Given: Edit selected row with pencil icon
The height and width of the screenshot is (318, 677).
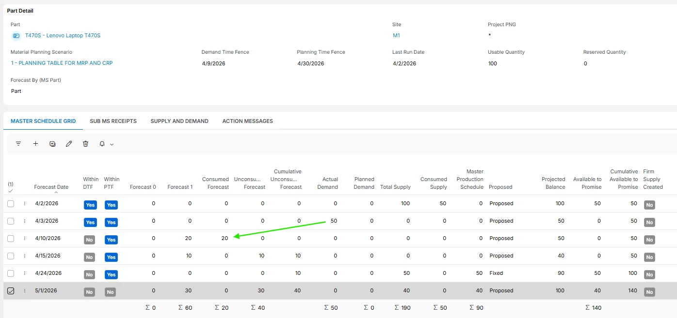Looking at the screenshot, I should point(69,144).
